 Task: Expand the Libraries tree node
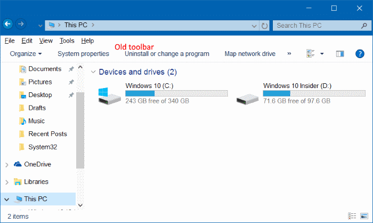point(6,182)
